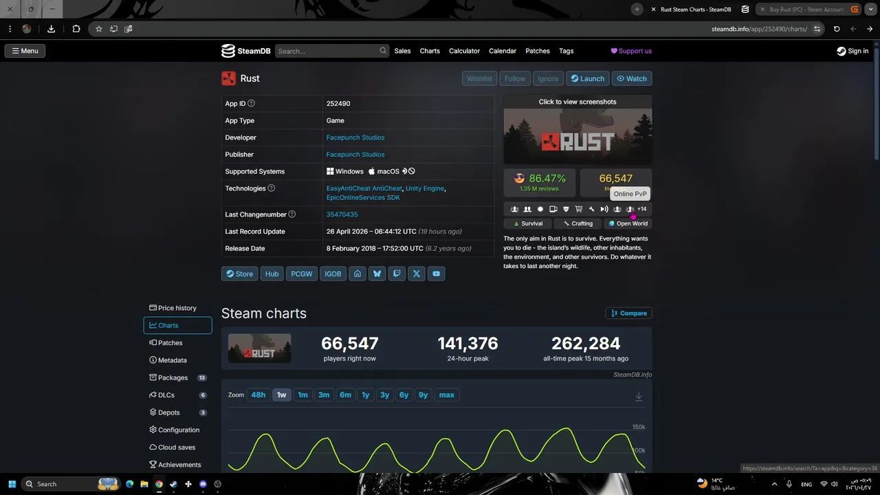Click the shopping cart category icon

click(x=579, y=209)
